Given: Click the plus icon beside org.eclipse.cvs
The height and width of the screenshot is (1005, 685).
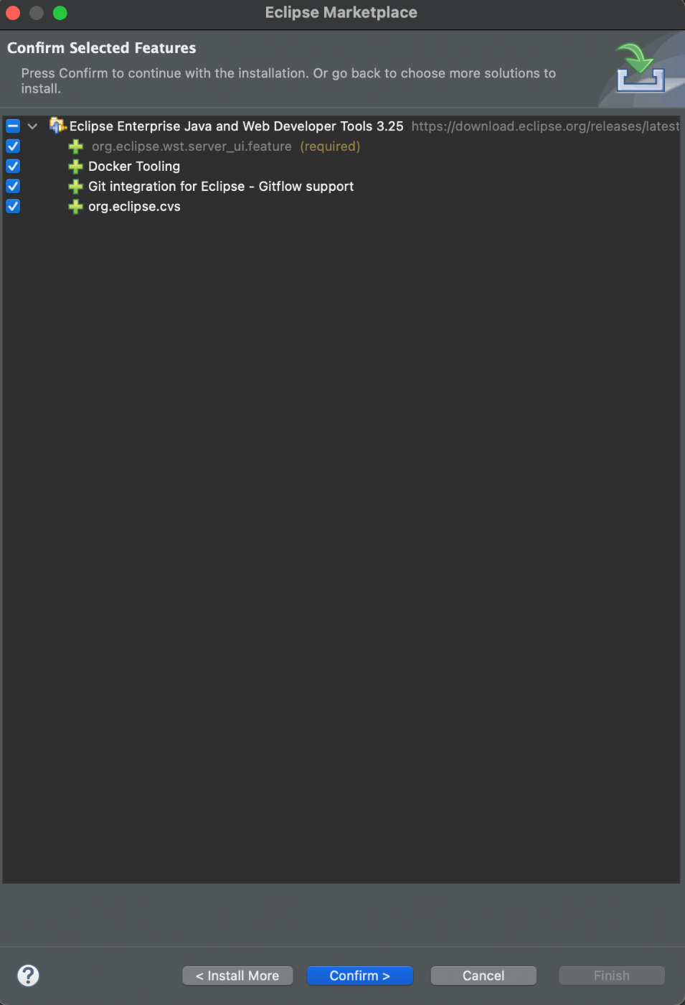Looking at the screenshot, I should (x=75, y=207).
